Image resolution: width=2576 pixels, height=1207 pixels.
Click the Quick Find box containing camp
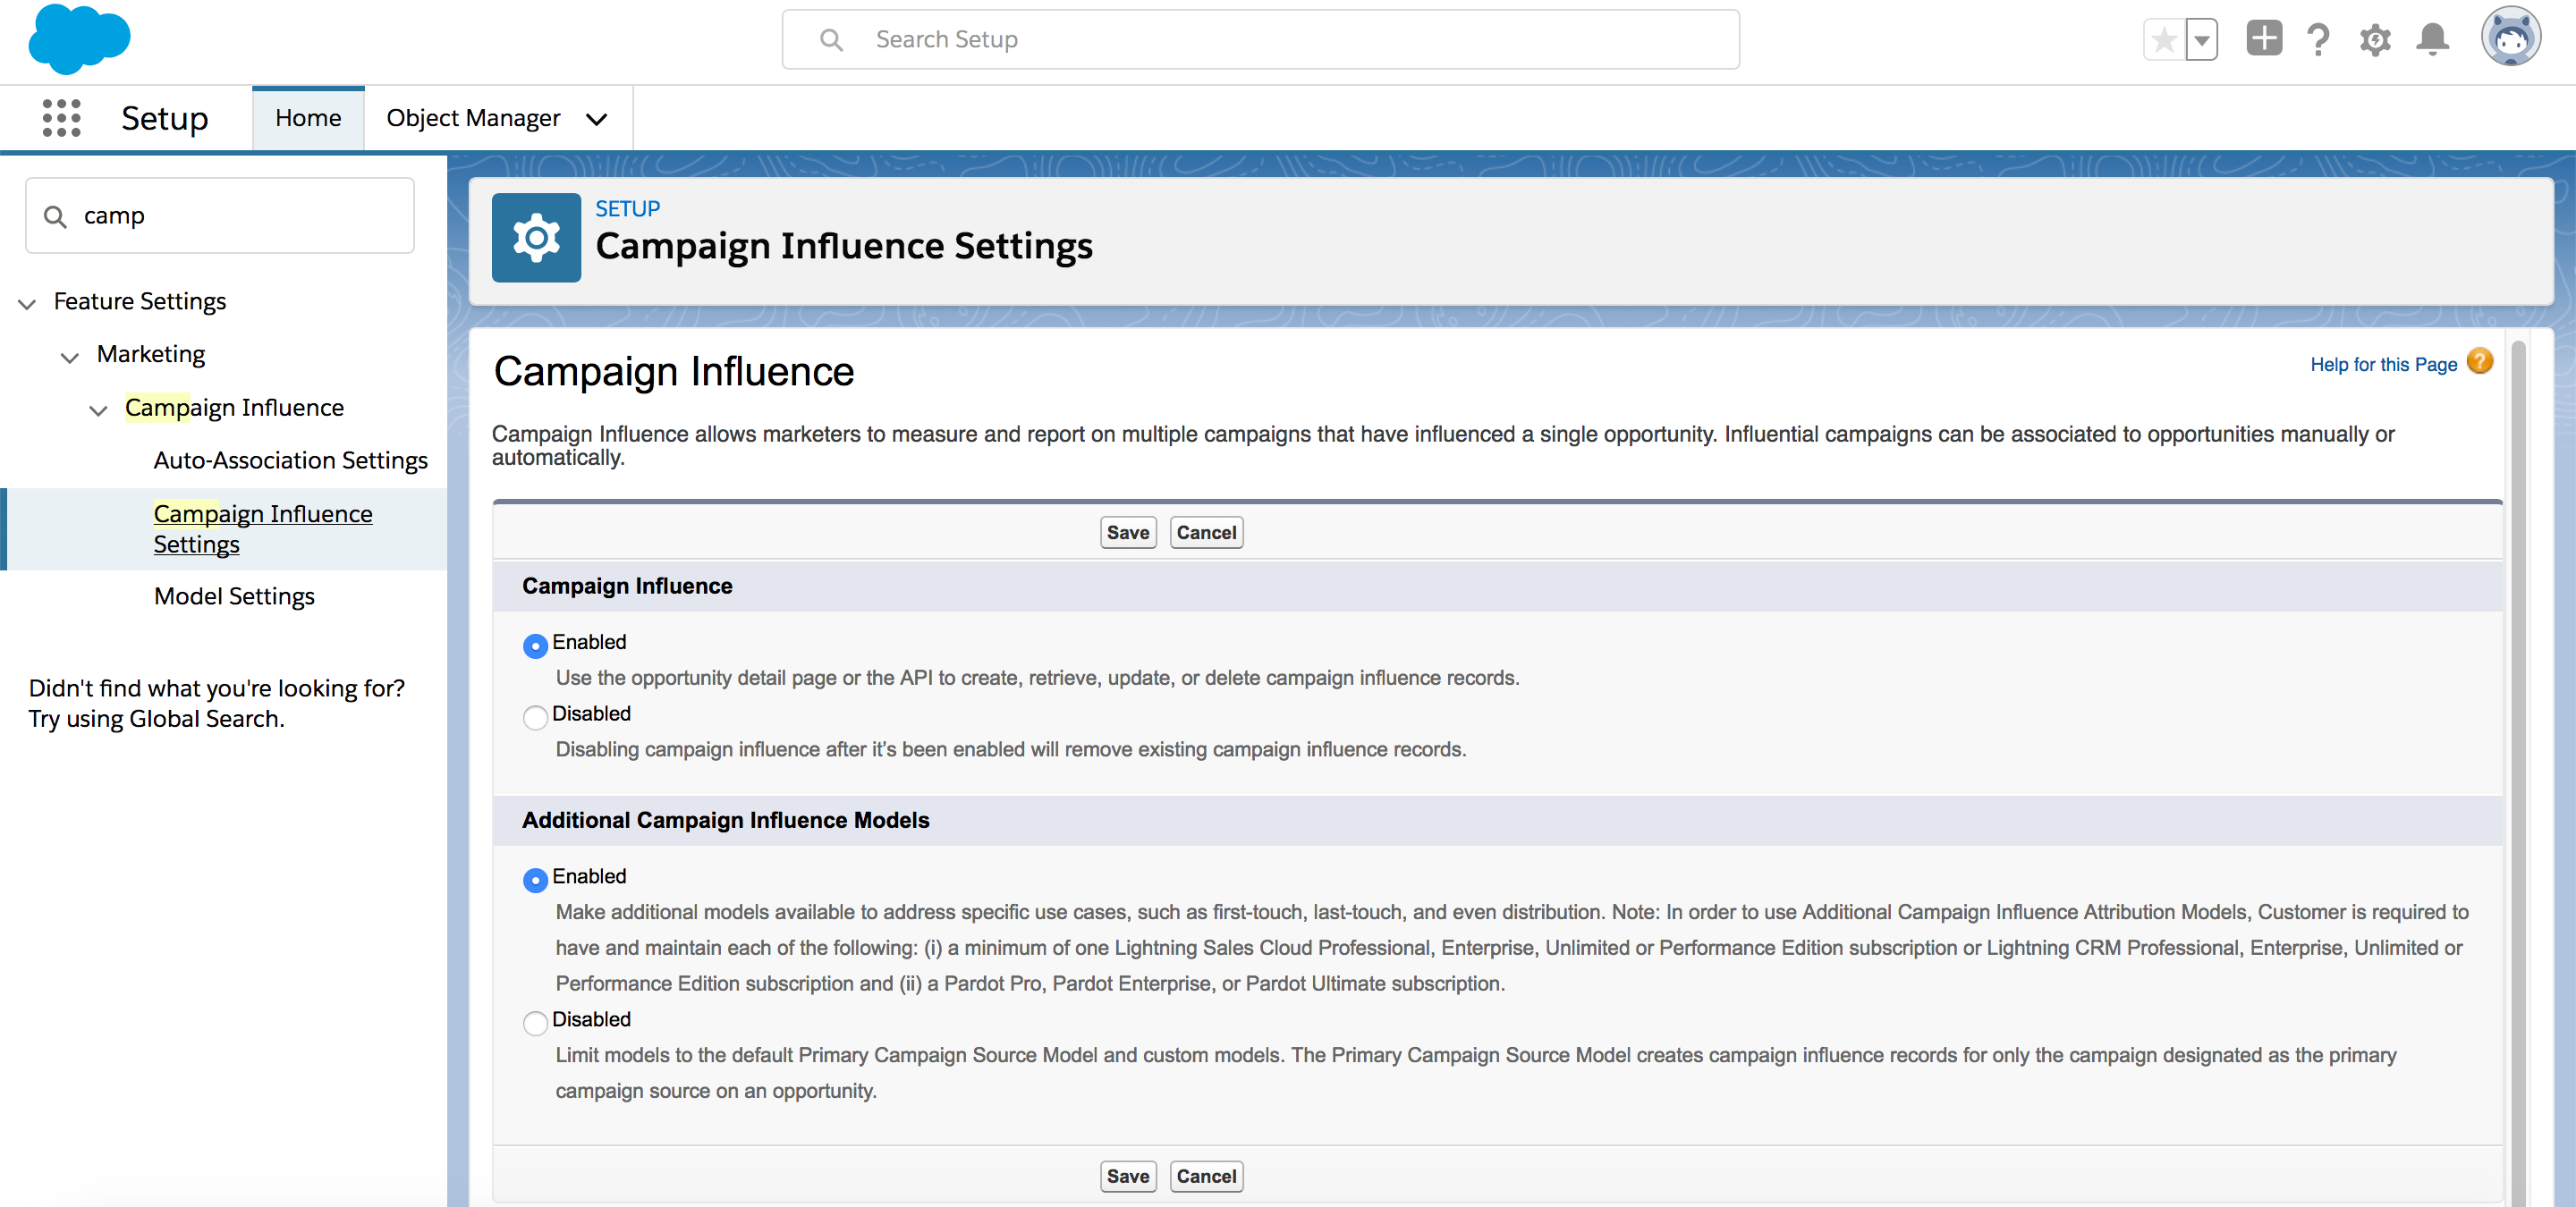[220, 215]
